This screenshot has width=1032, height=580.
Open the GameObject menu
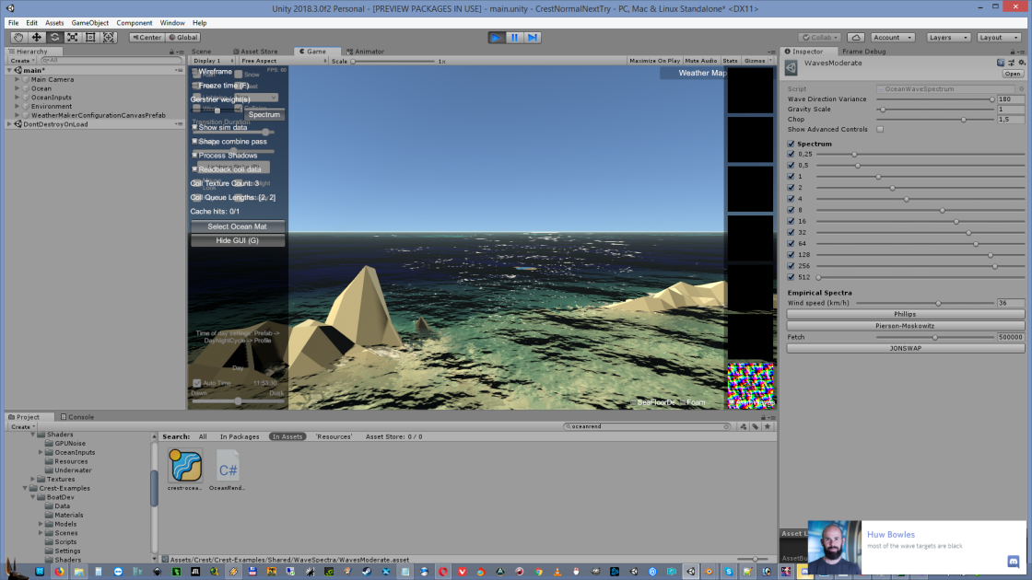[89, 22]
